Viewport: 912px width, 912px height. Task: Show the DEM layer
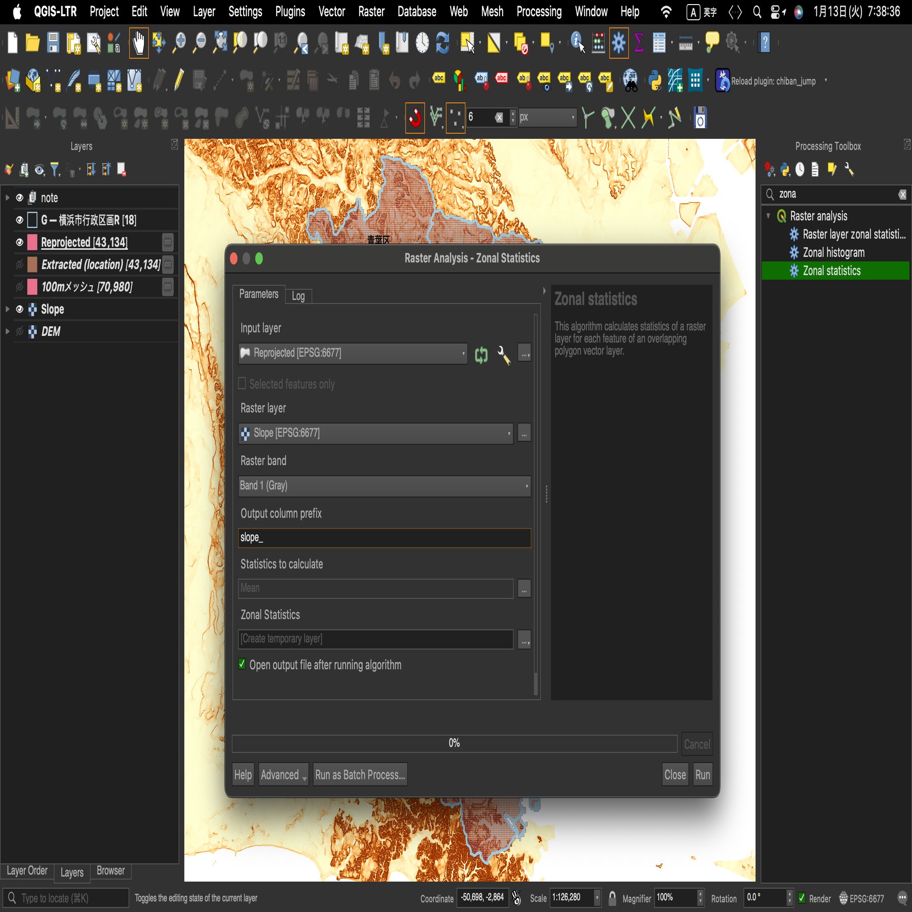[20, 331]
